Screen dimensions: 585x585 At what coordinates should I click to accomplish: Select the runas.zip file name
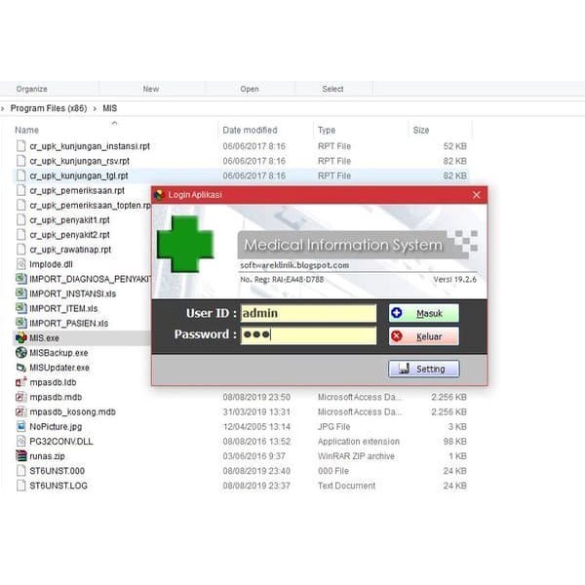pos(48,456)
